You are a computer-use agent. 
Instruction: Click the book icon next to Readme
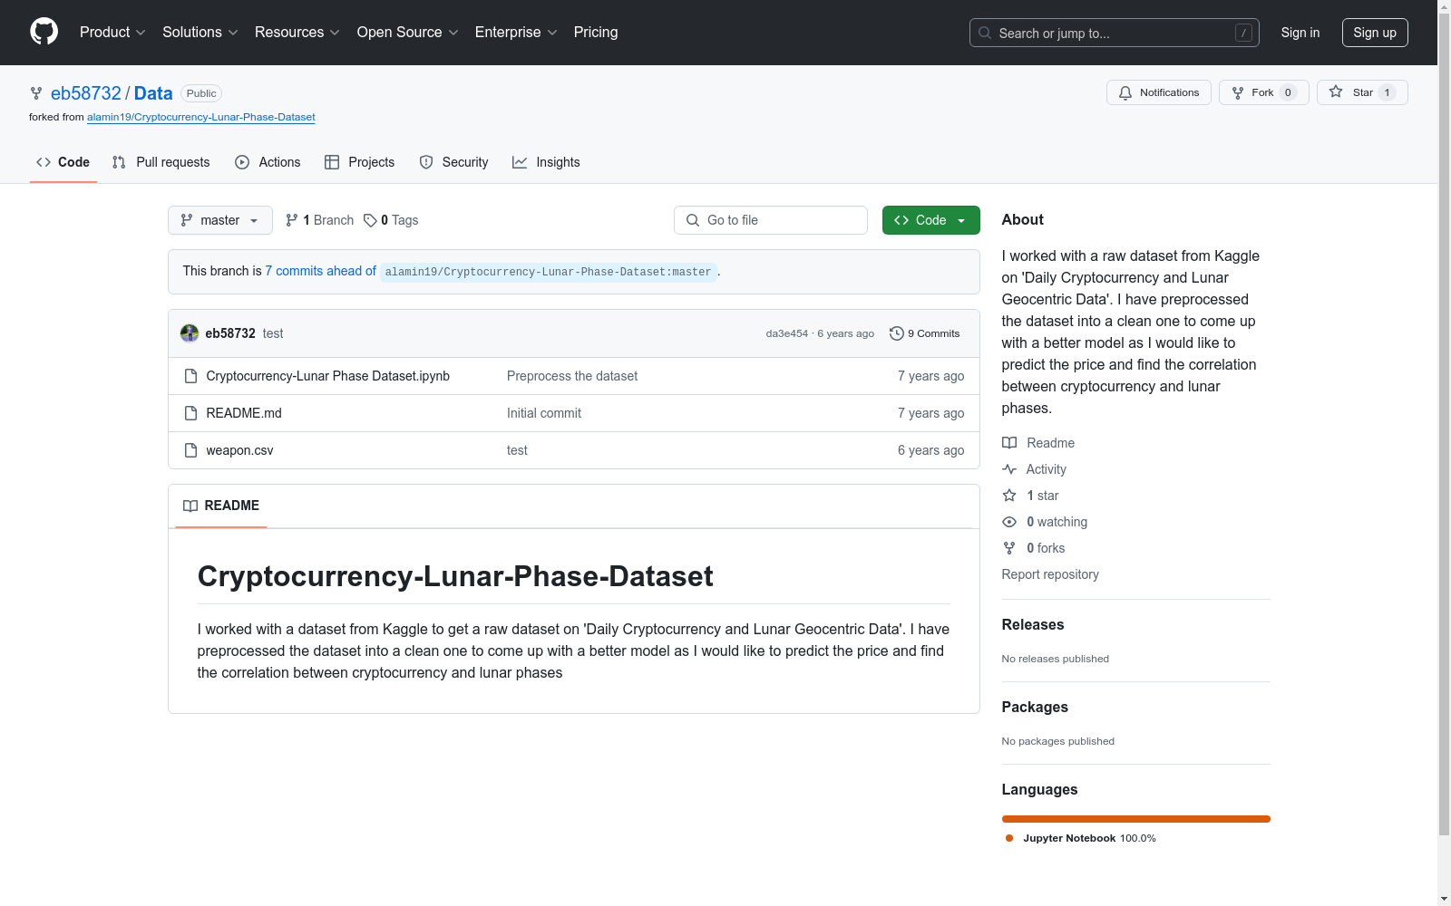1009,443
